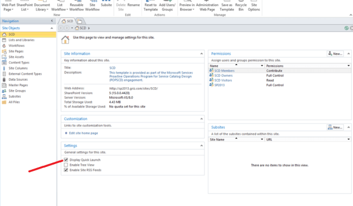
Task: Enable the Tree View checkbox
Action: (66, 165)
